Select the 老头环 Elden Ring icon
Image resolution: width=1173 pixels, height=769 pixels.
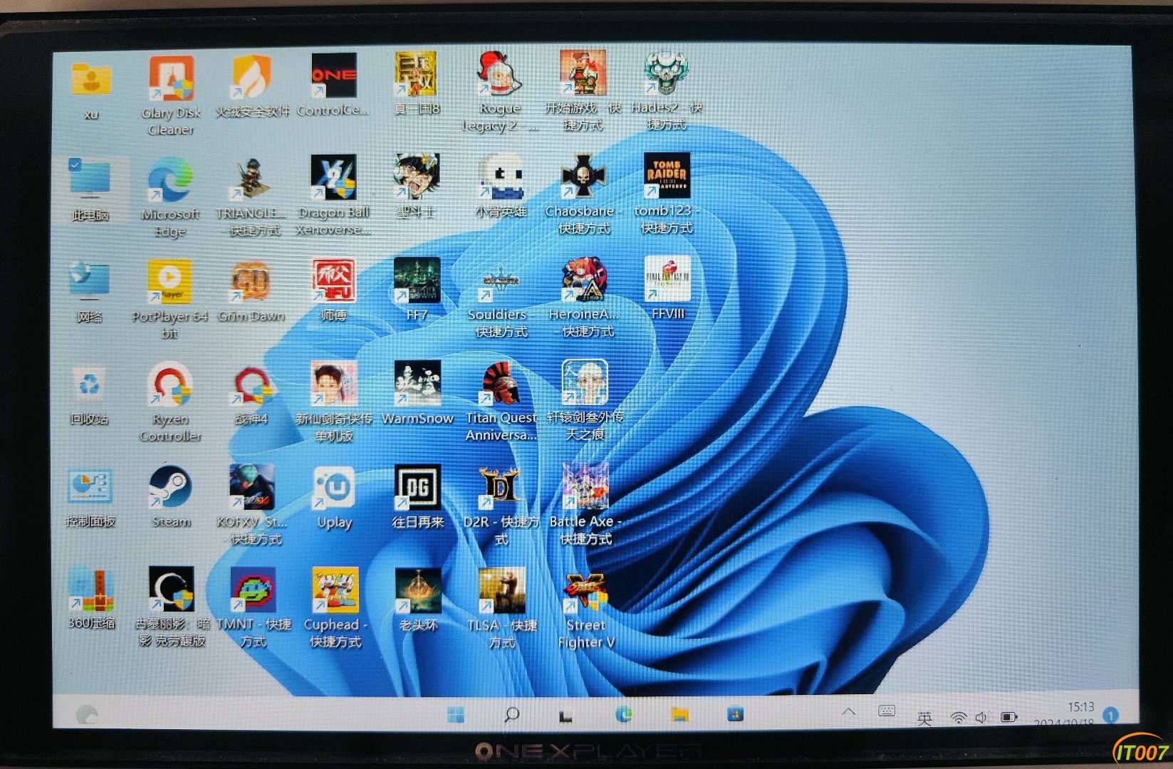[418, 590]
